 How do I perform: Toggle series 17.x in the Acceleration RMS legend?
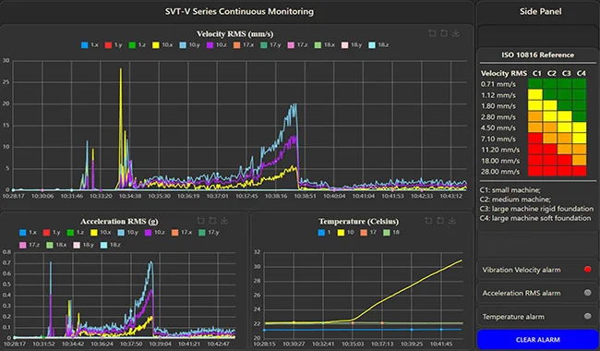coord(182,233)
